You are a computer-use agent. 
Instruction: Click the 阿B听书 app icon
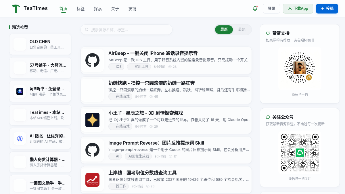[x=20, y=91]
